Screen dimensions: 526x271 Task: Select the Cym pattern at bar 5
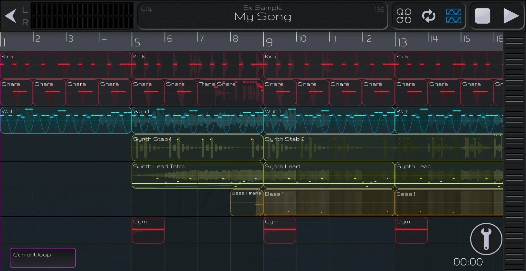[x=148, y=230]
